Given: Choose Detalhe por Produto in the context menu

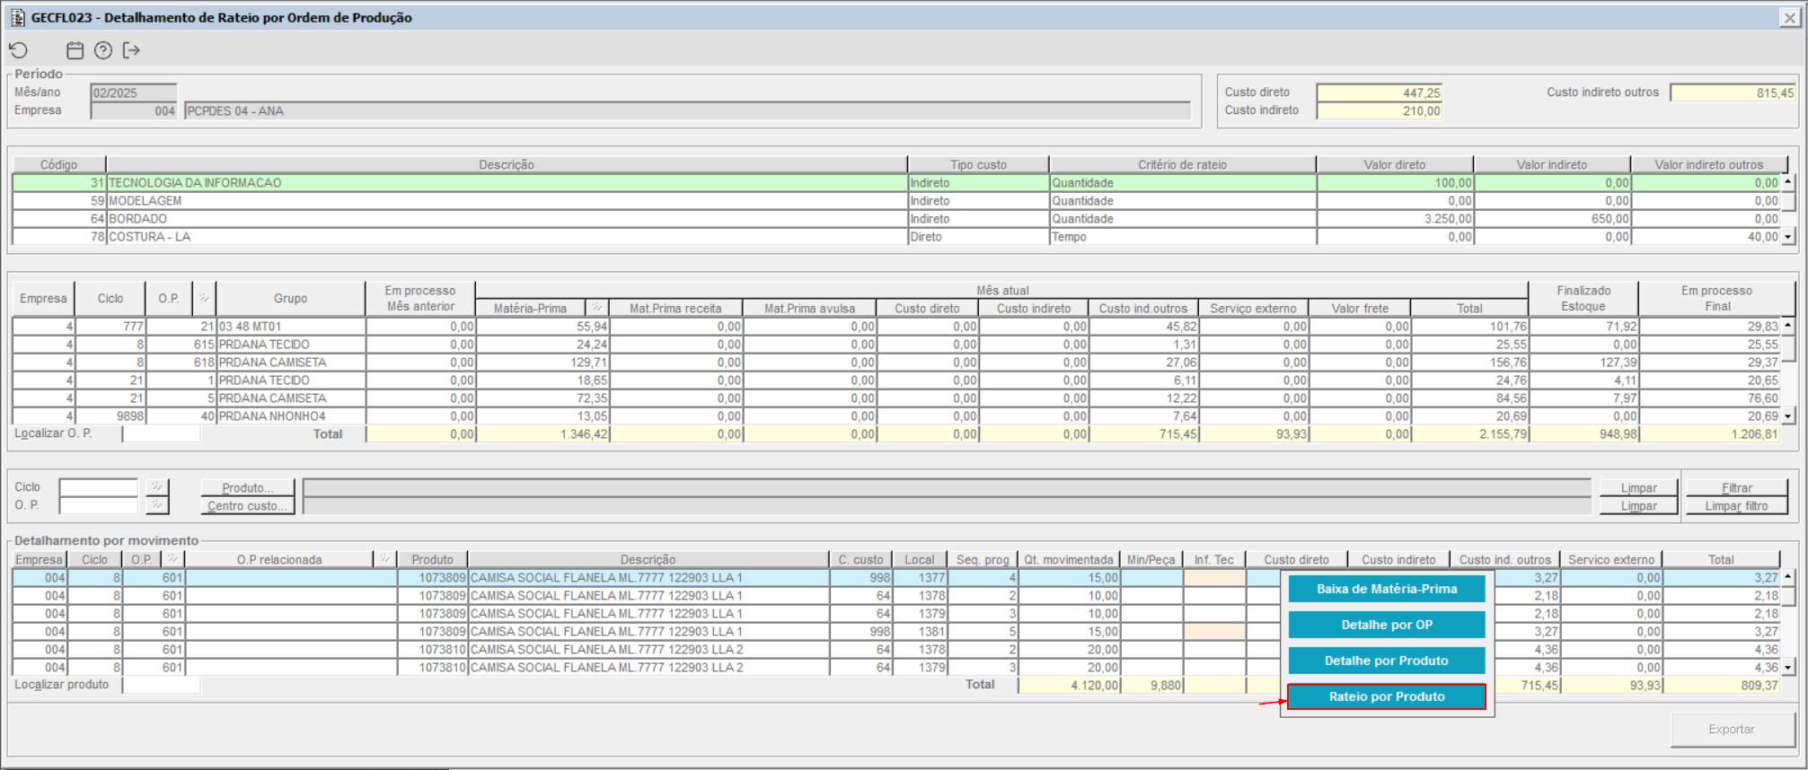Looking at the screenshot, I should click(x=1387, y=661).
